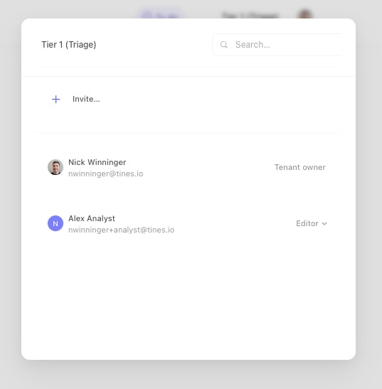Screen dimensions: 382x389
Task: Click the nwinninger+analyst@tines.io email address
Action: pos(121,230)
